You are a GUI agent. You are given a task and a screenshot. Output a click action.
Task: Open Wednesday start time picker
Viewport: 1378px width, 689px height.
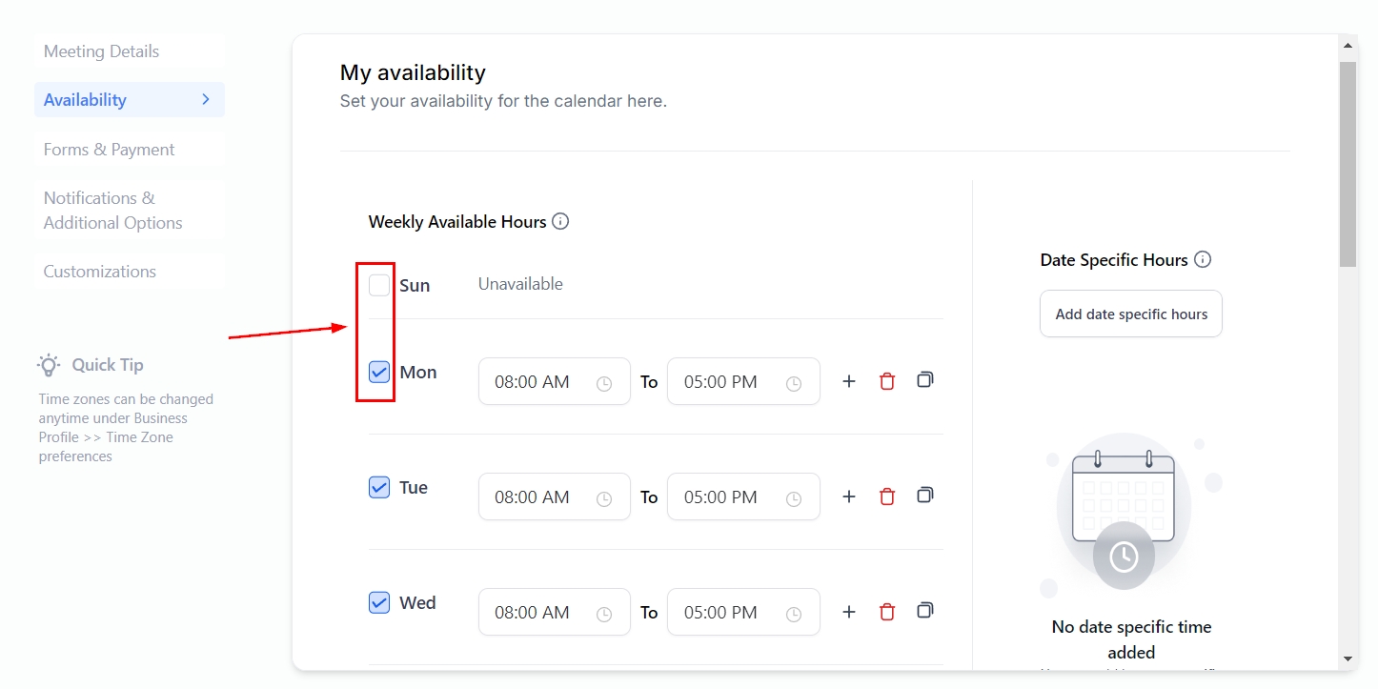click(554, 613)
